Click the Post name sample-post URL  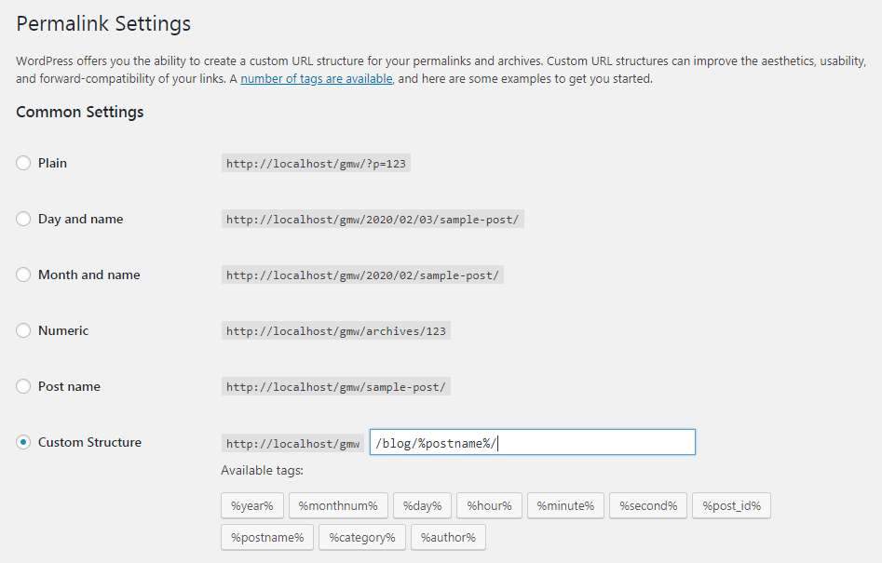pyautogui.click(x=335, y=386)
